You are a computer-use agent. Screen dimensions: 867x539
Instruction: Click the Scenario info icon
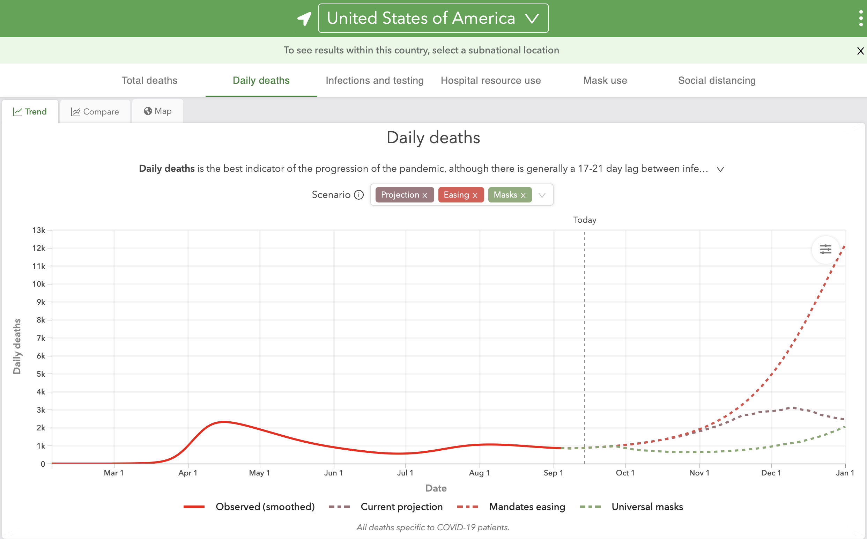coord(359,195)
